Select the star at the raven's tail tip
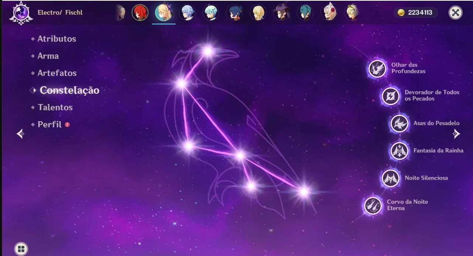The width and height of the screenshot is (473, 256). 304,191
